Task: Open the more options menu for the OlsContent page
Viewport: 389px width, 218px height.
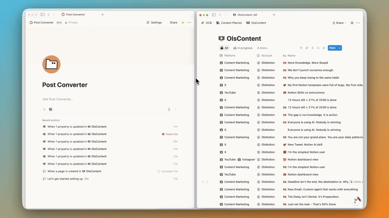Action: coord(358,23)
